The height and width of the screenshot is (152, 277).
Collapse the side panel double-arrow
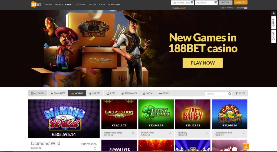click(273, 13)
